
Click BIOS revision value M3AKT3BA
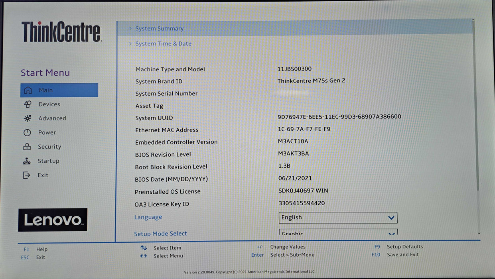point(294,153)
